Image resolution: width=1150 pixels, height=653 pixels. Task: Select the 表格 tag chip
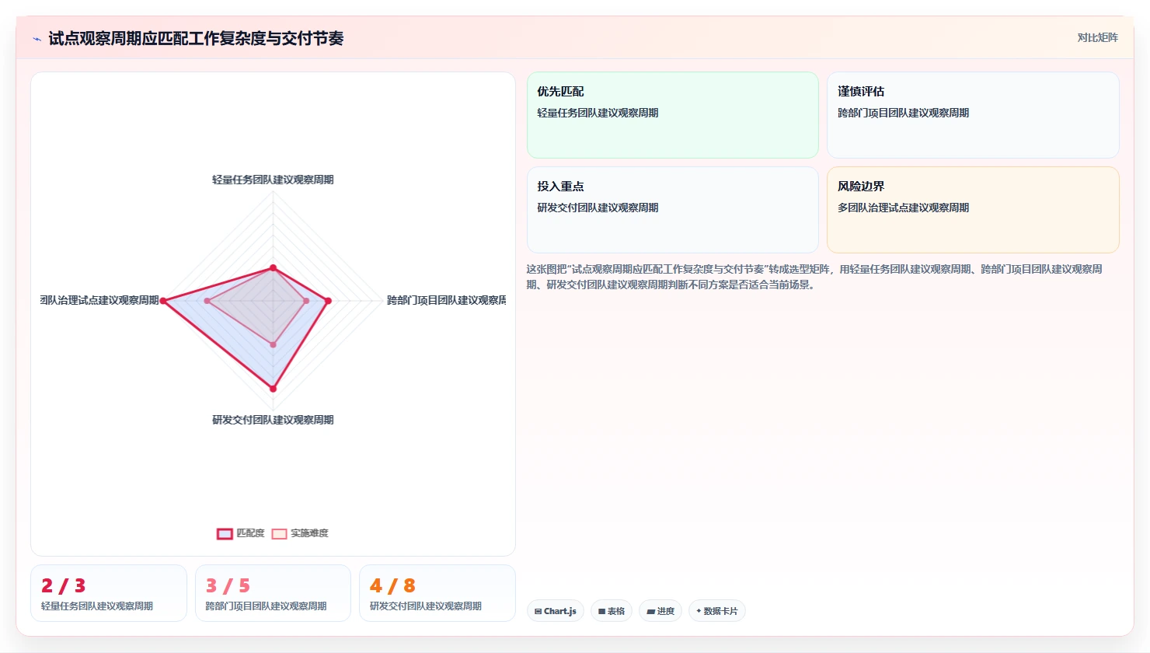point(612,611)
